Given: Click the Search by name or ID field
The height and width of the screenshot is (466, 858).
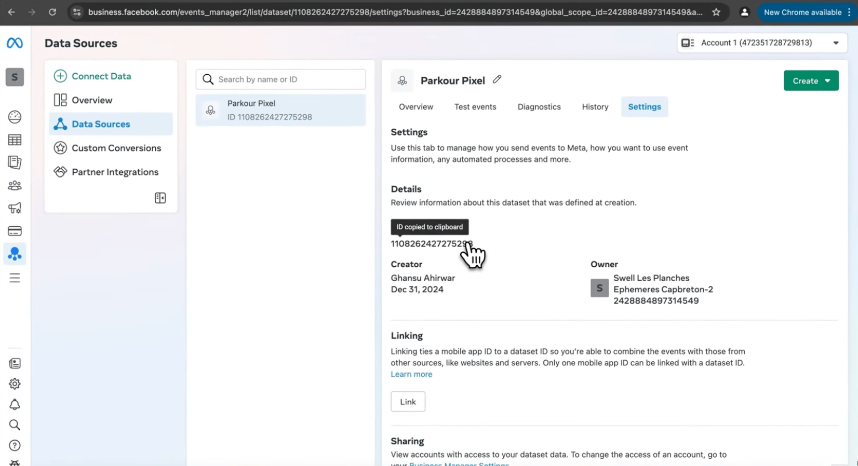Looking at the screenshot, I should click(280, 79).
